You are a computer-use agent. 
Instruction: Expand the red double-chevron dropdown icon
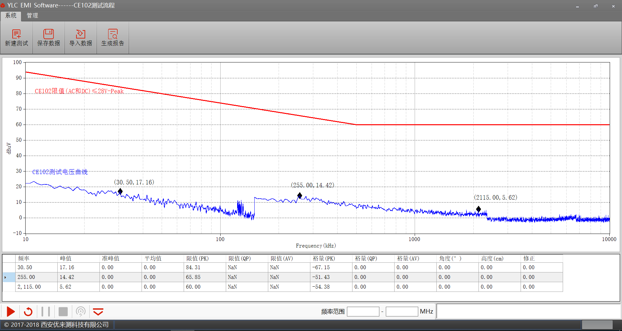98,312
